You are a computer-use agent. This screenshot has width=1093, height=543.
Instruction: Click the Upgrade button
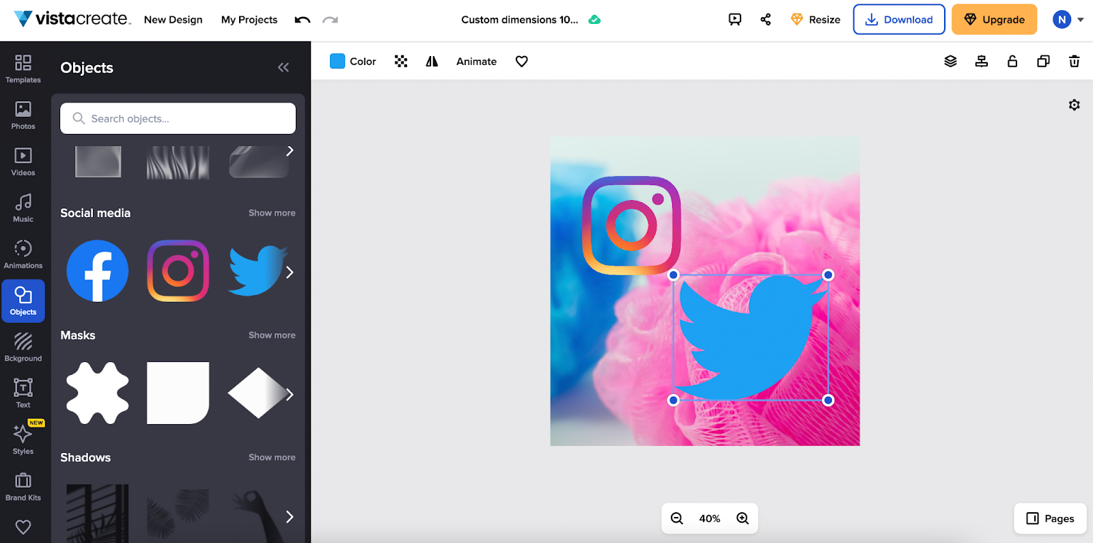pyautogui.click(x=995, y=19)
